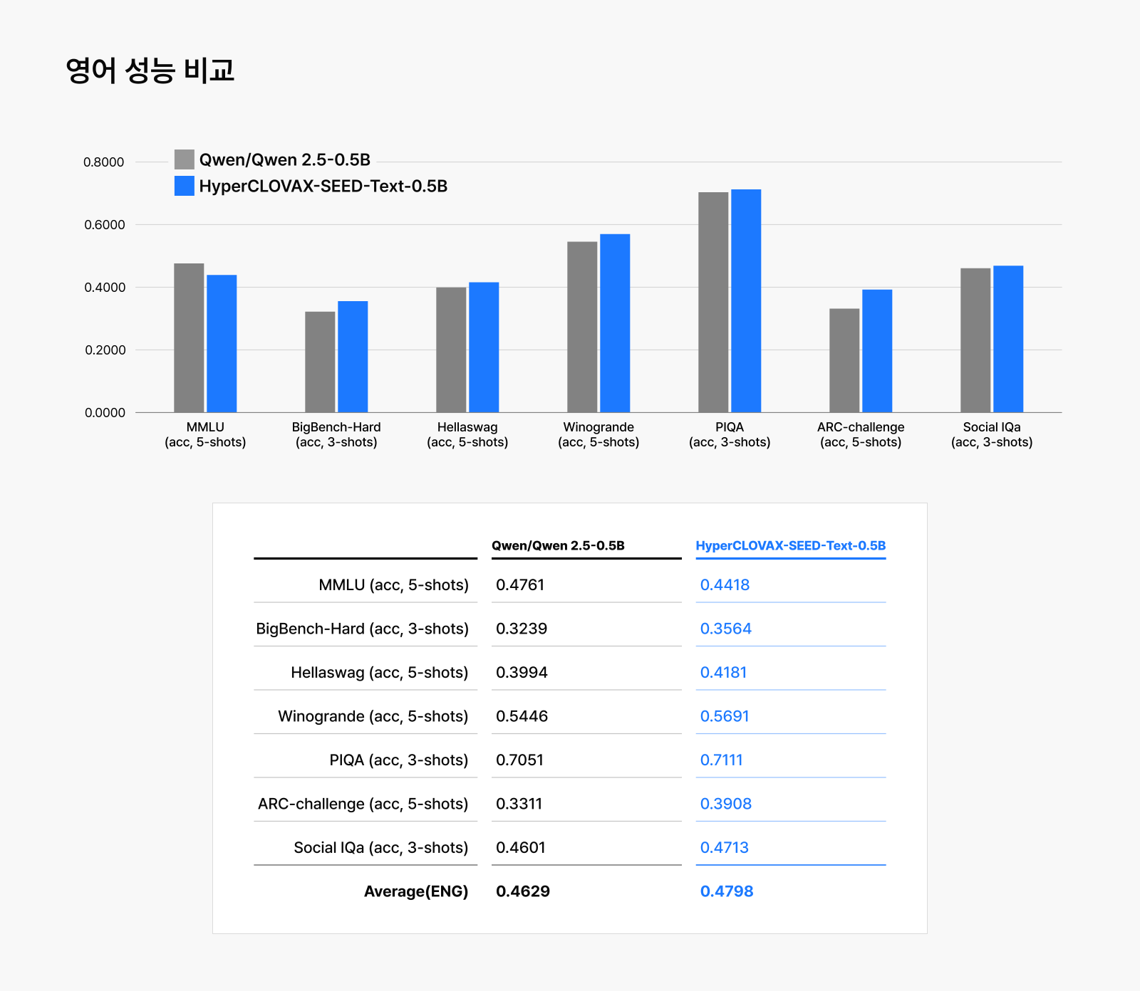Click table row label 'ARC-challenge (acc, 5-shots)'
This screenshot has width=1140, height=991.
coord(363,804)
